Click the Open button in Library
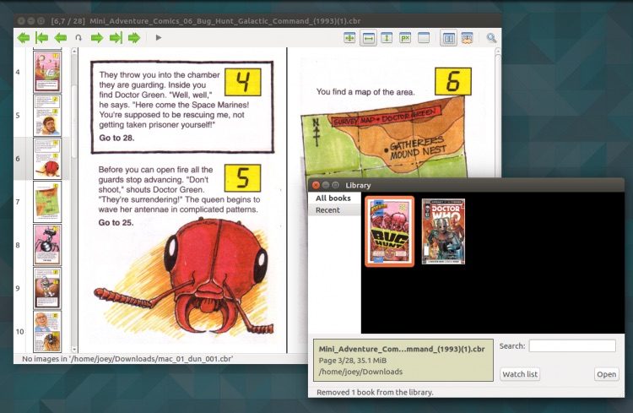Screen dimensions: 633x413 (606, 374)
